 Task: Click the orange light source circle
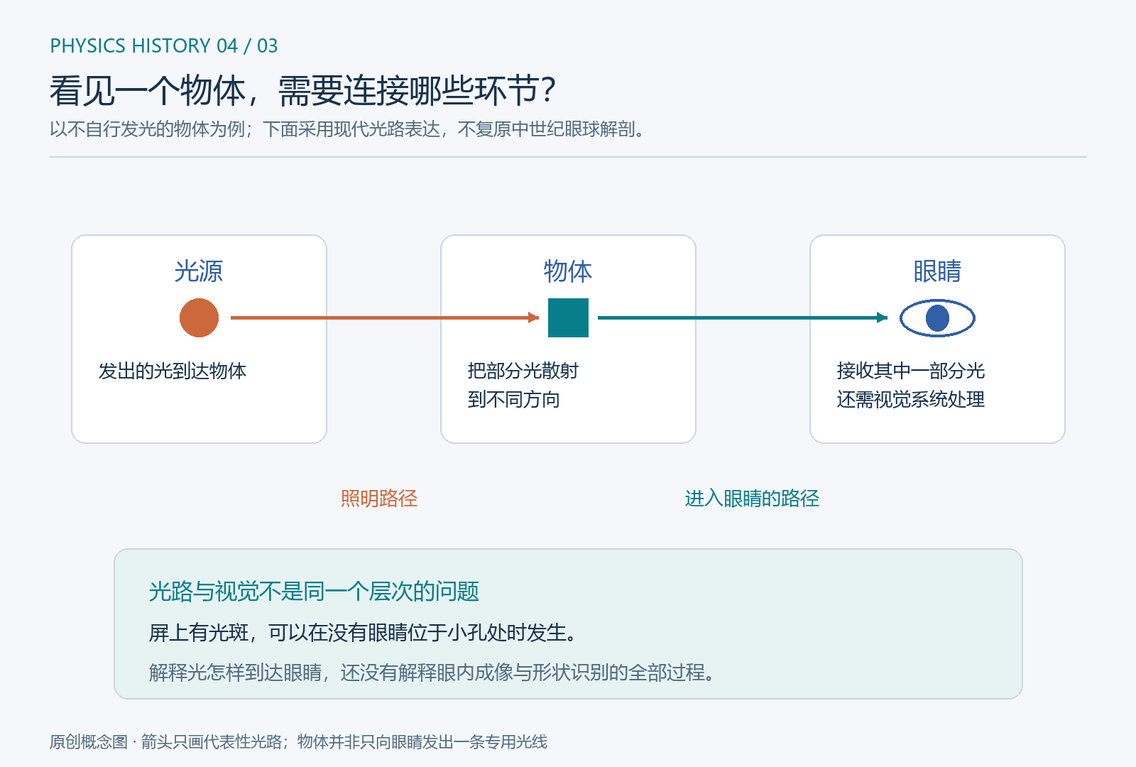pyautogui.click(x=199, y=317)
